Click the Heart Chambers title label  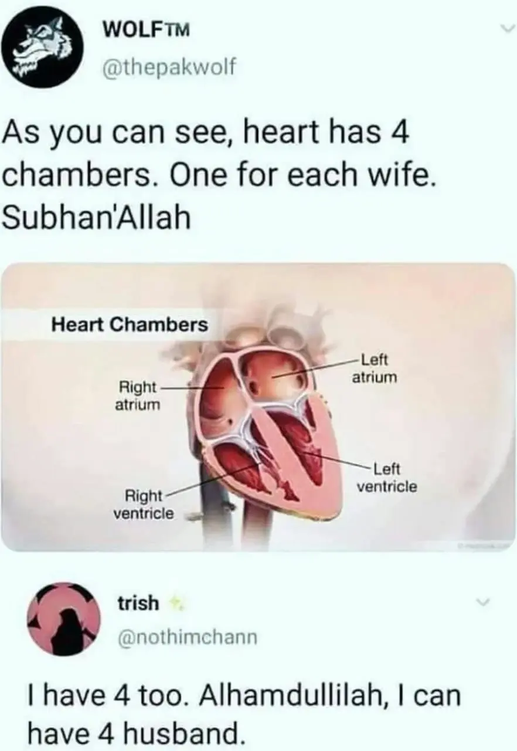tap(130, 324)
